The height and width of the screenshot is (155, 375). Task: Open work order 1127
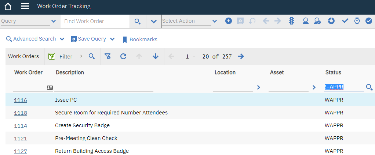point(20,151)
